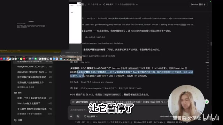The width and height of the screenshot is (223, 125).
Task: Click the target icon on 进行中的目标 bar
Action: (73, 102)
